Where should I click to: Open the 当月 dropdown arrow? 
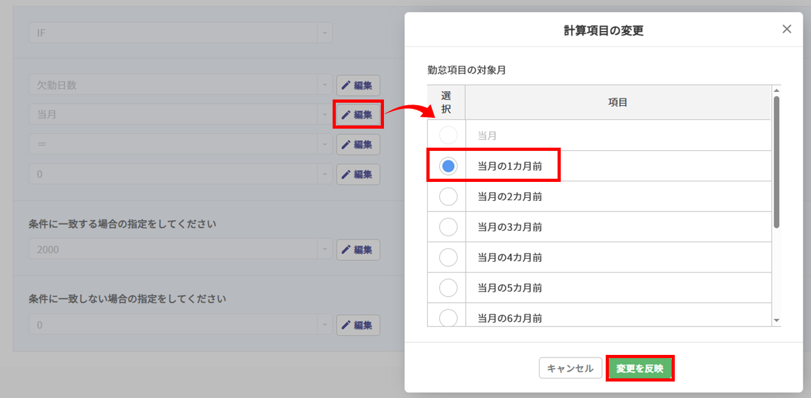tap(324, 115)
